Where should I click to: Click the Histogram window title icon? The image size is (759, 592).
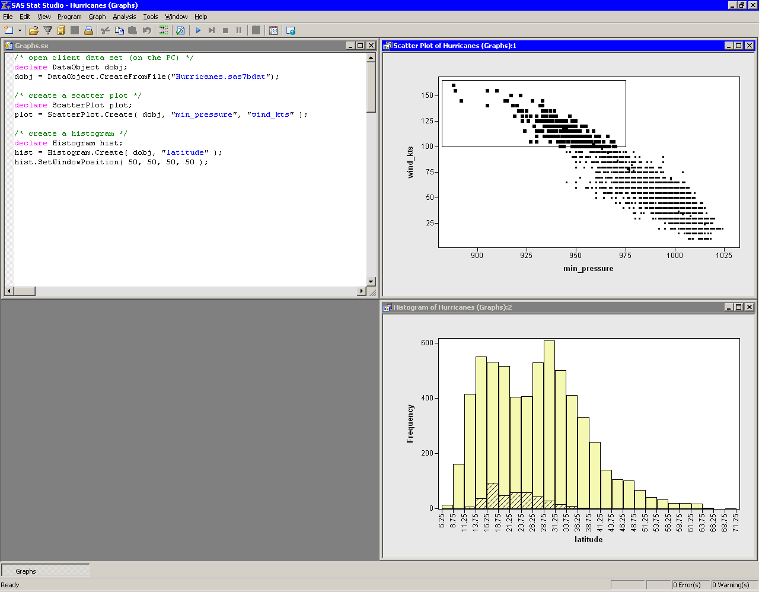(388, 307)
